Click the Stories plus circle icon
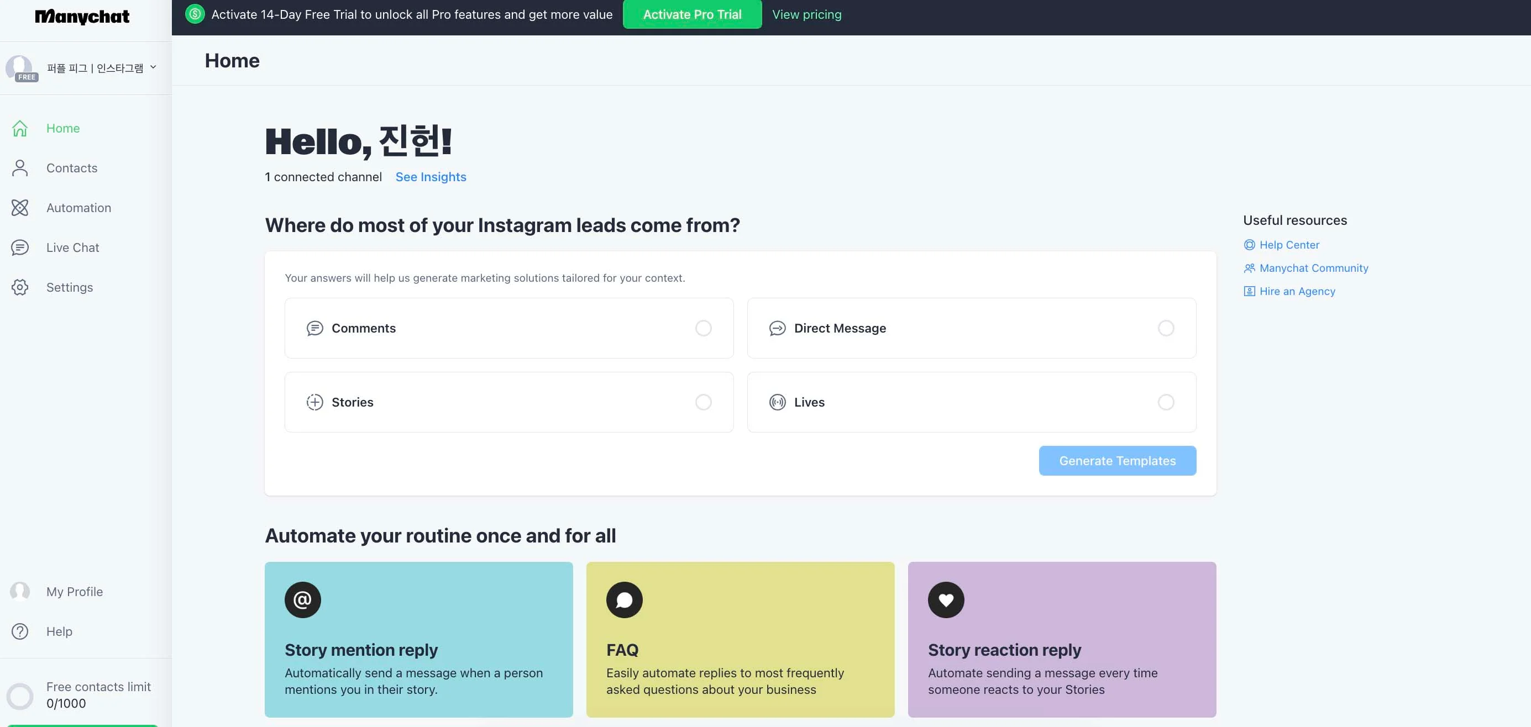This screenshot has height=727, width=1531. 314,402
